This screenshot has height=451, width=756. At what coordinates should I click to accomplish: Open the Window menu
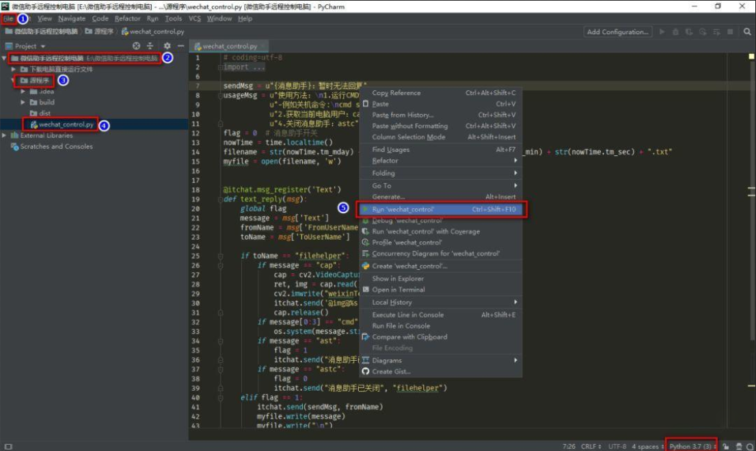click(x=219, y=18)
